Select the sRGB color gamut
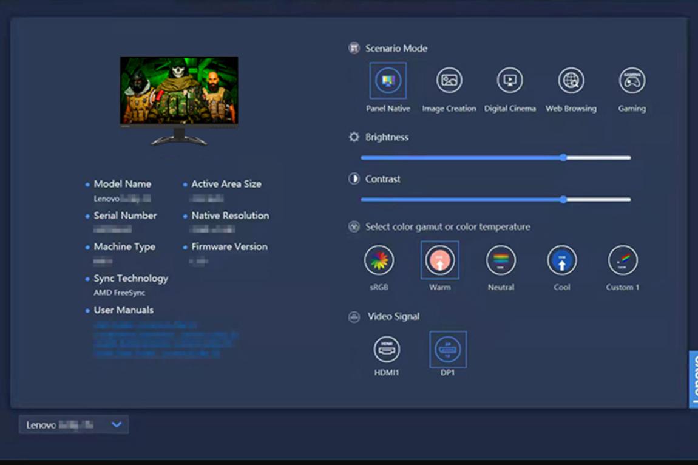The width and height of the screenshot is (698, 465). click(x=379, y=260)
